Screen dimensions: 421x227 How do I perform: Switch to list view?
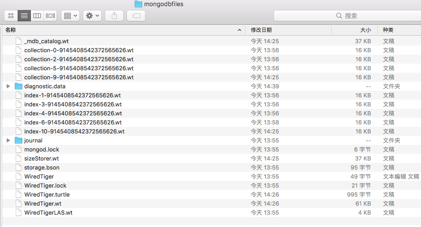tap(24, 16)
